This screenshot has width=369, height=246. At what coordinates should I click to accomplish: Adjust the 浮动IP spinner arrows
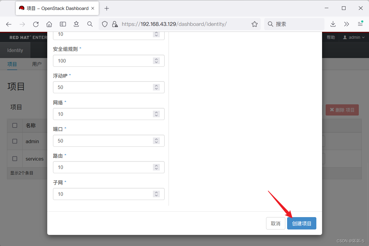click(156, 87)
